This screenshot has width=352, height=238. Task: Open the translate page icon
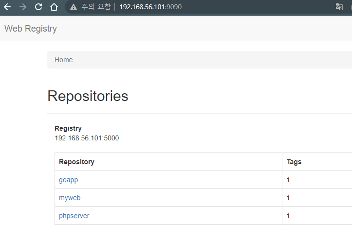point(339,7)
